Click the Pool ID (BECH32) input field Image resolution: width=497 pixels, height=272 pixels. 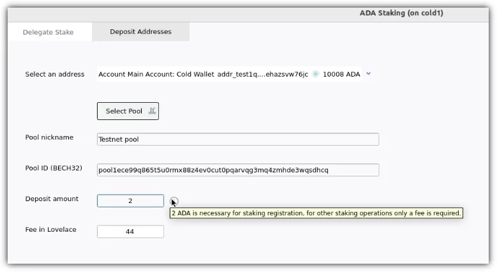click(x=238, y=170)
